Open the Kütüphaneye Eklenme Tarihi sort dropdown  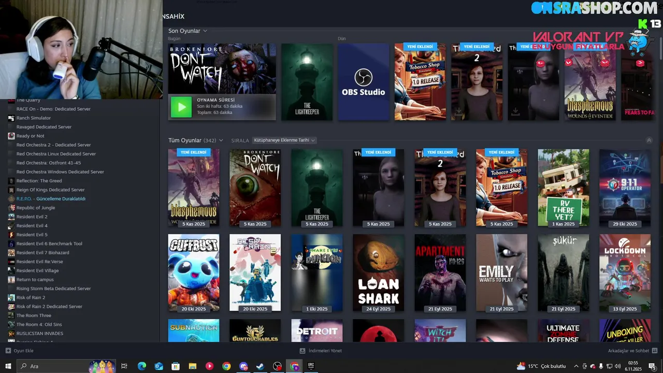pos(284,140)
